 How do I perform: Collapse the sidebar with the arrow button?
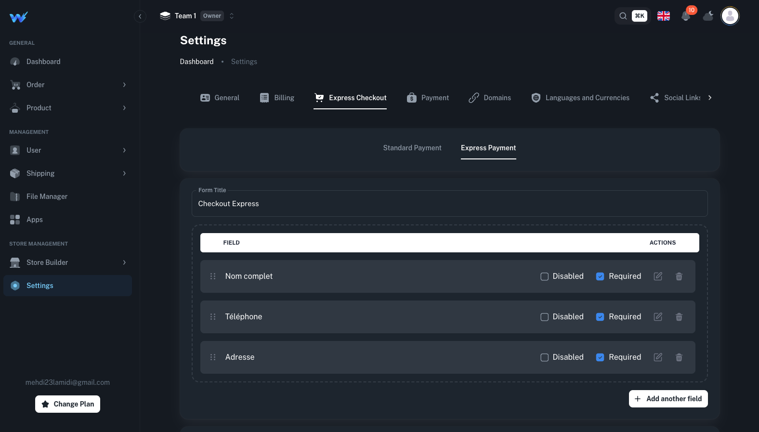(x=140, y=16)
